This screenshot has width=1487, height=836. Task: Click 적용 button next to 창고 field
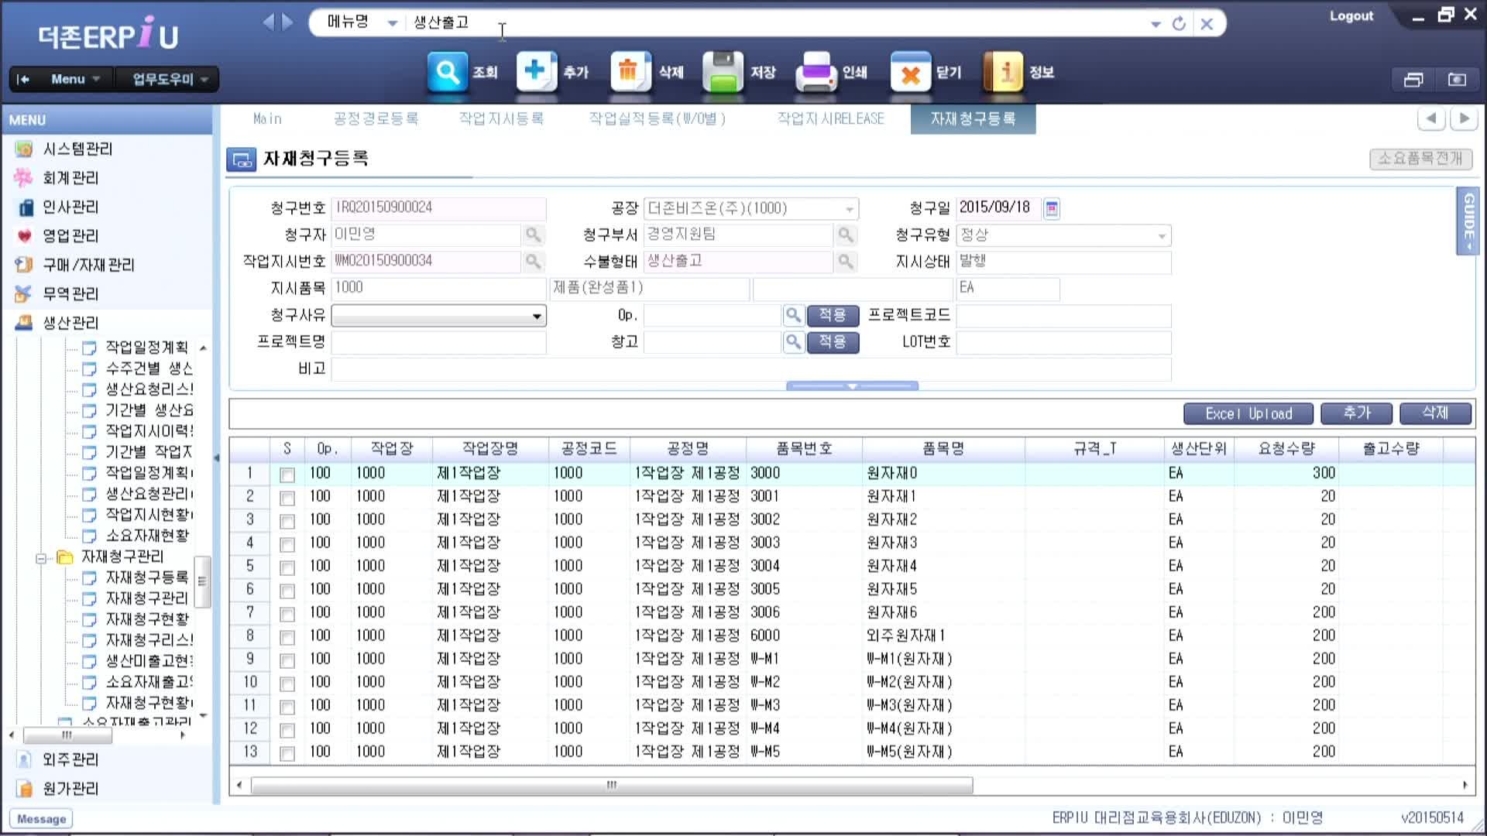click(x=833, y=342)
